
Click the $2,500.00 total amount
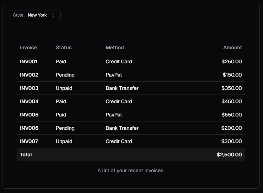coord(229,155)
